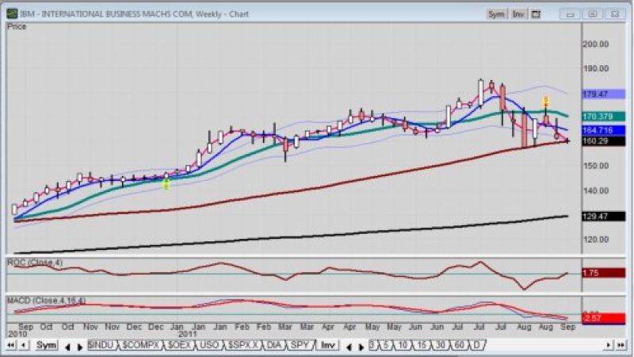Toggle the bottom Inv tab group
634x357 pixels.
tap(327, 345)
